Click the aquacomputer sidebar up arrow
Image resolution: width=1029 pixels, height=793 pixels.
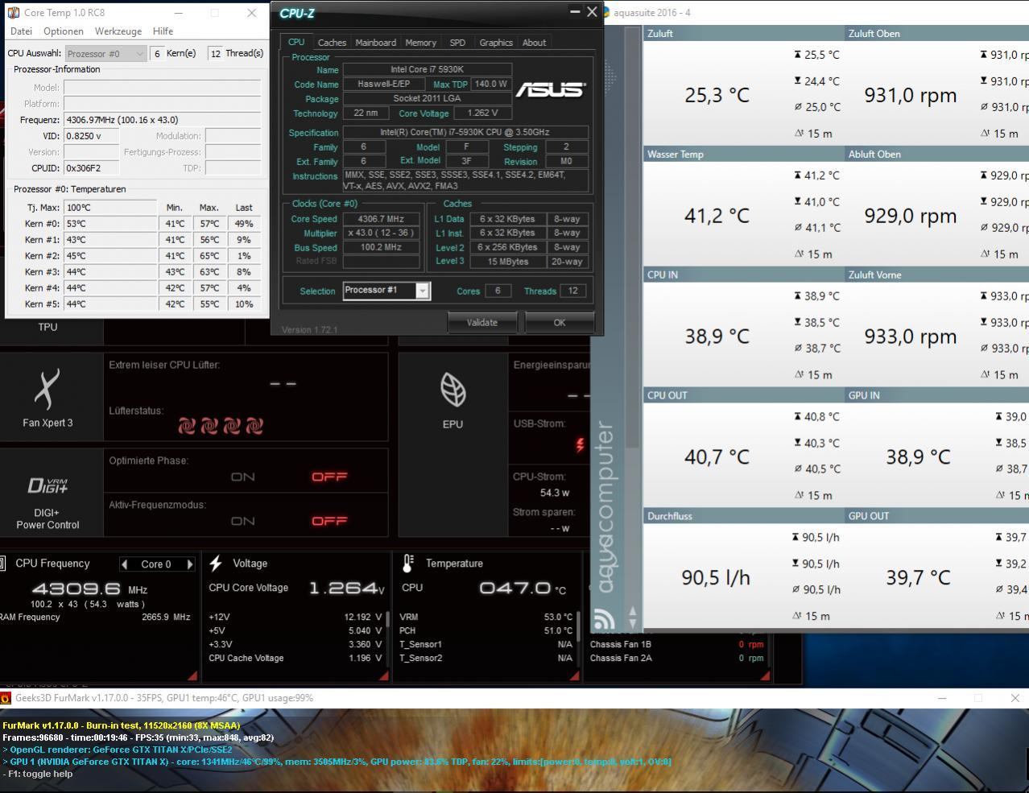(632, 611)
